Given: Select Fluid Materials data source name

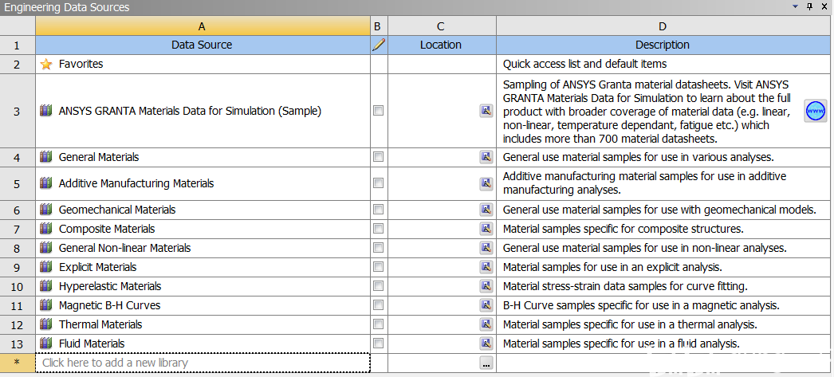Looking at the screenshot, I should pos(92,344).
